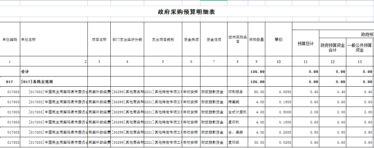The height and width of the screenshot is (148, 374).
Task: Select the 复印纸 item cell
Action: (x=238, y=142)
